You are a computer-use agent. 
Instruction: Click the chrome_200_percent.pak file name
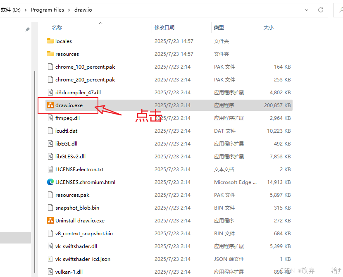85,80
